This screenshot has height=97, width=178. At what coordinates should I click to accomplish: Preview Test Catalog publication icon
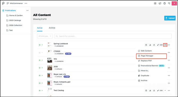tap(146, 91)
